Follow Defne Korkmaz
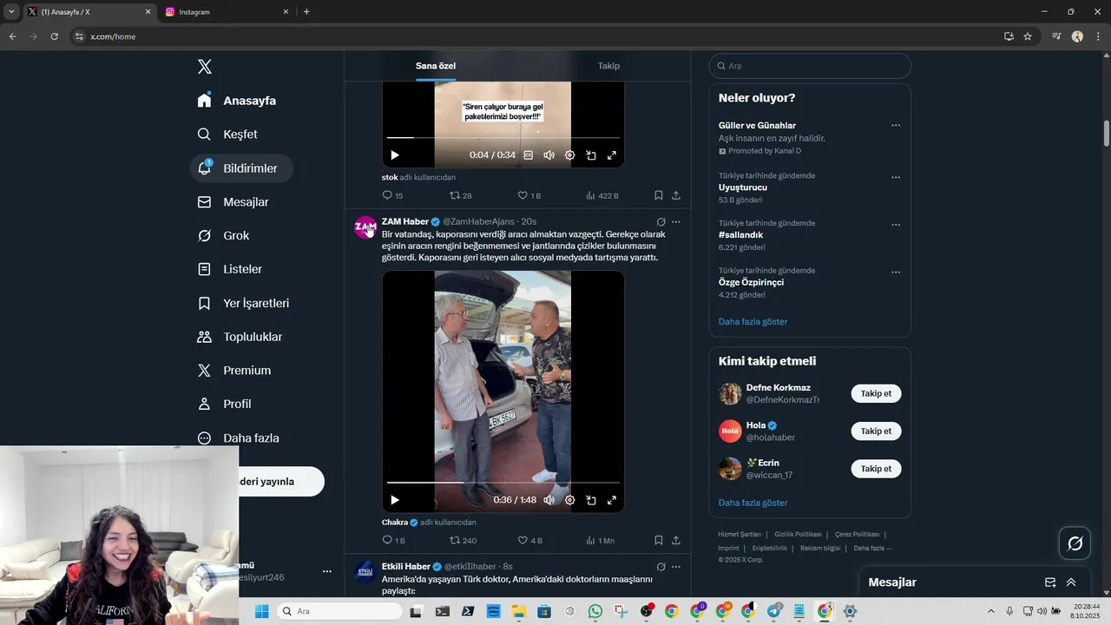Screen dimensions: 1111x625 tap(876, 394)
